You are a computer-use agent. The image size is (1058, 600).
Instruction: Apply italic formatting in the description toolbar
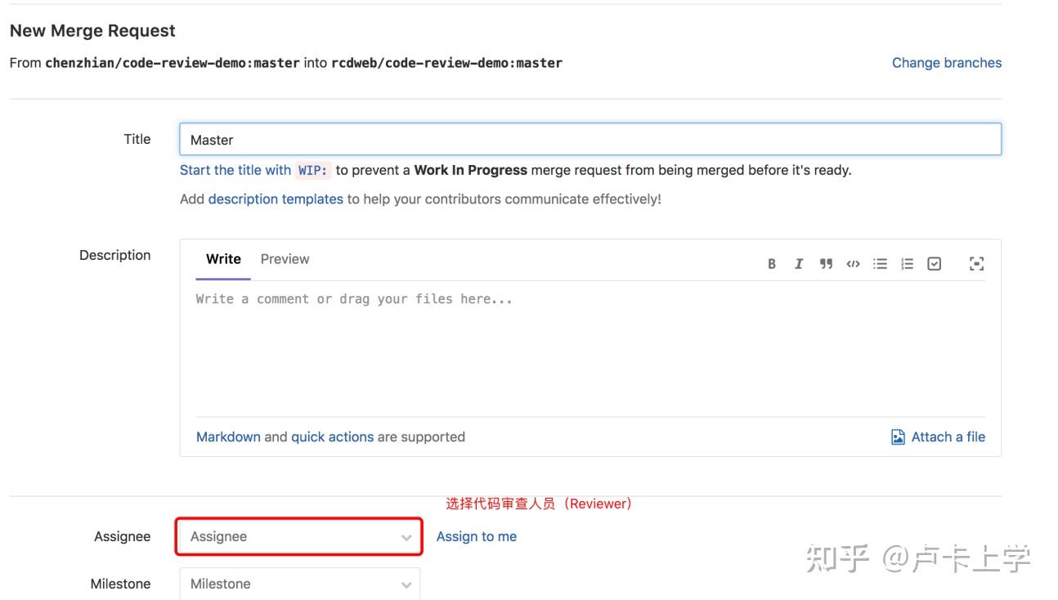(x=799, y=263)
